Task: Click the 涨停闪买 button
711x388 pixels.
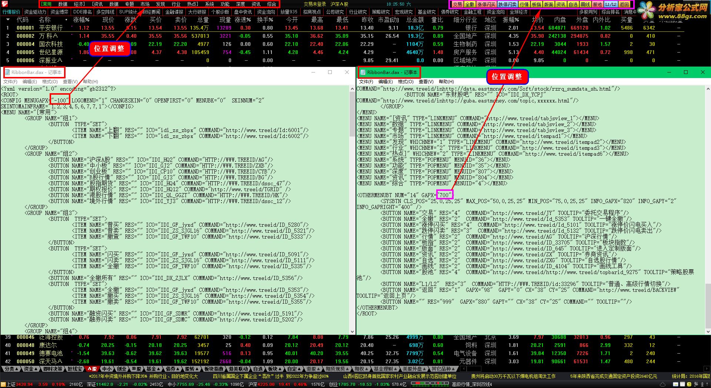Action: [486, 4]
